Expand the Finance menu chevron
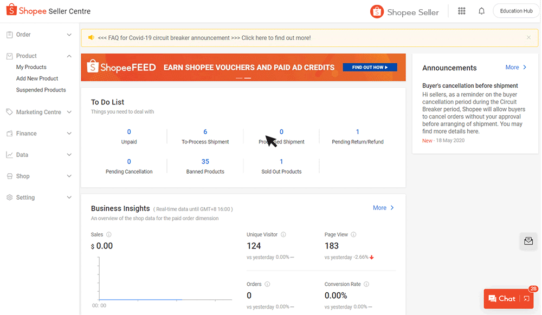Screen dimensions: 542x315 tap(69, 133)
